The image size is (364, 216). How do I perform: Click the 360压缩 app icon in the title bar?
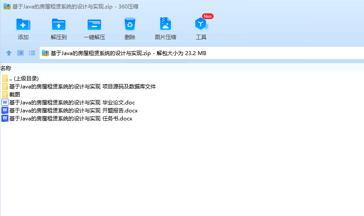click(x=7, y=6)
